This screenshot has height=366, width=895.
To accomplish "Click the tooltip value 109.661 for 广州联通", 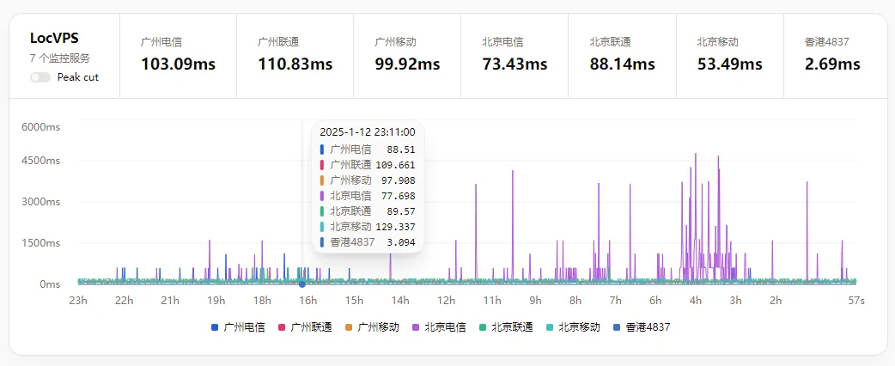I will click(x=395, y=165).
